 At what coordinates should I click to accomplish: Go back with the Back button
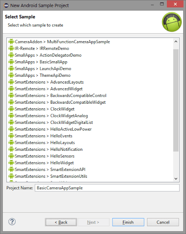61,222
